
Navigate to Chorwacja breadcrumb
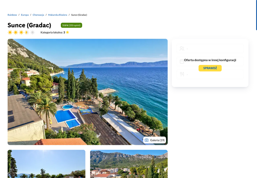(38, 15)
